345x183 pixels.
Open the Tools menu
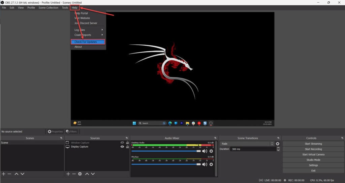click(65, 8)
